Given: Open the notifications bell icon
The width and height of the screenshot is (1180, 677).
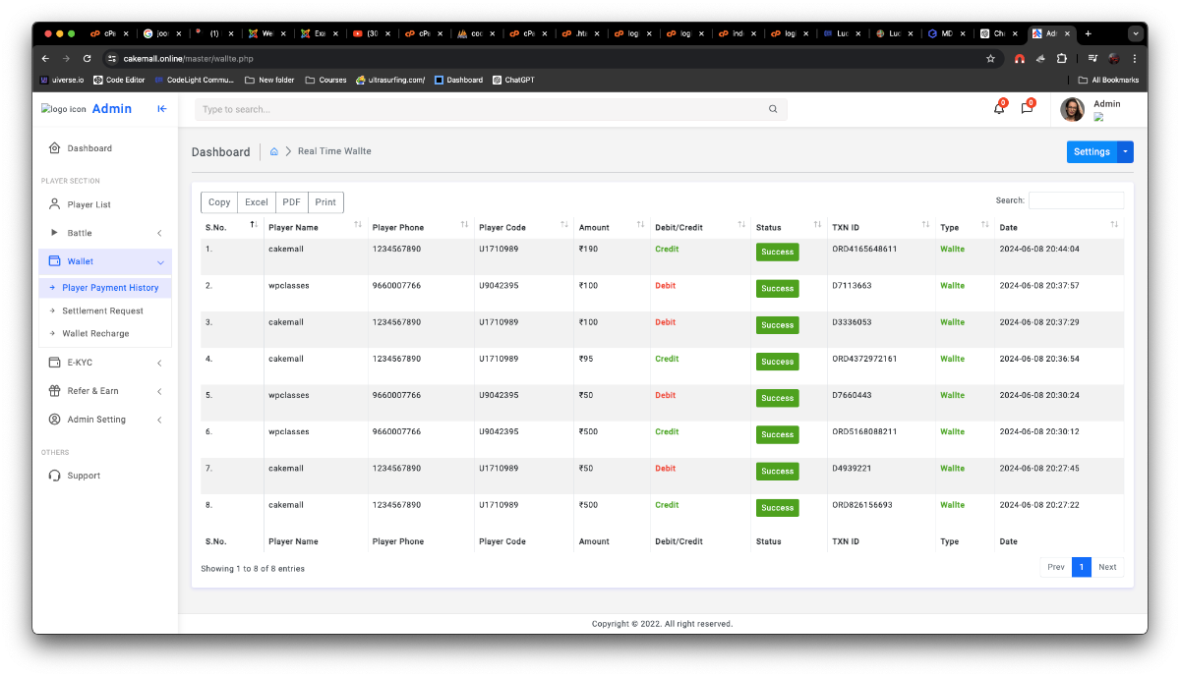Looking at the screenshot, I should (999, 109).
